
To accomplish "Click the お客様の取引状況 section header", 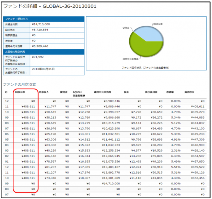I will [x=44, y=52].
